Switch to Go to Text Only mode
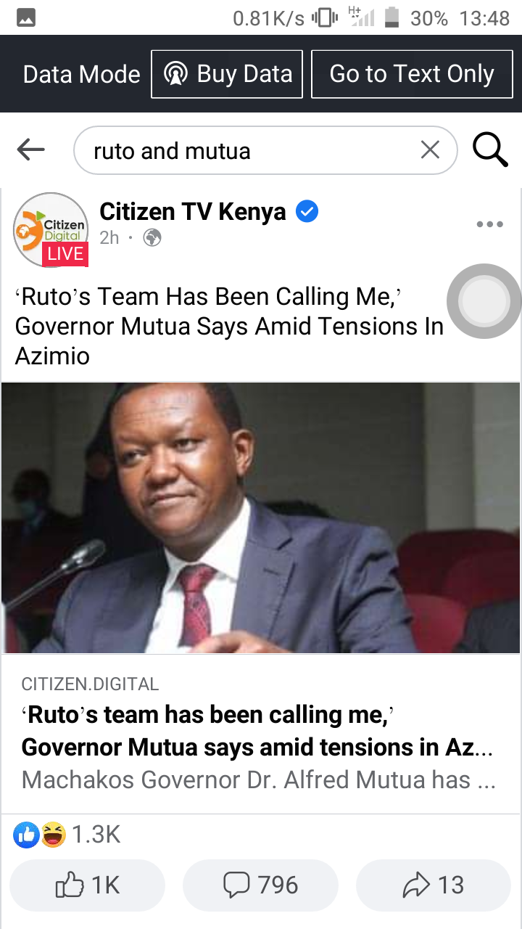522x929 pixels. pos(412,74)
